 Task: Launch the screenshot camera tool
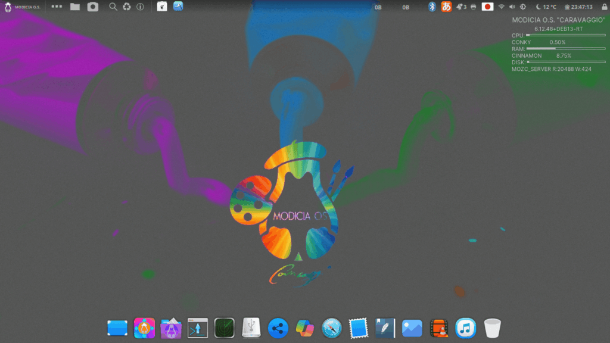pyautogui.click(x=92, y=7)
